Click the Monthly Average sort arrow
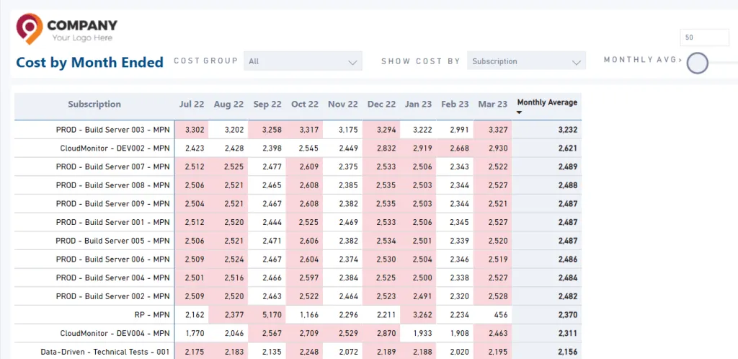Viewport: 738px width, 359px height. [520, 112]
